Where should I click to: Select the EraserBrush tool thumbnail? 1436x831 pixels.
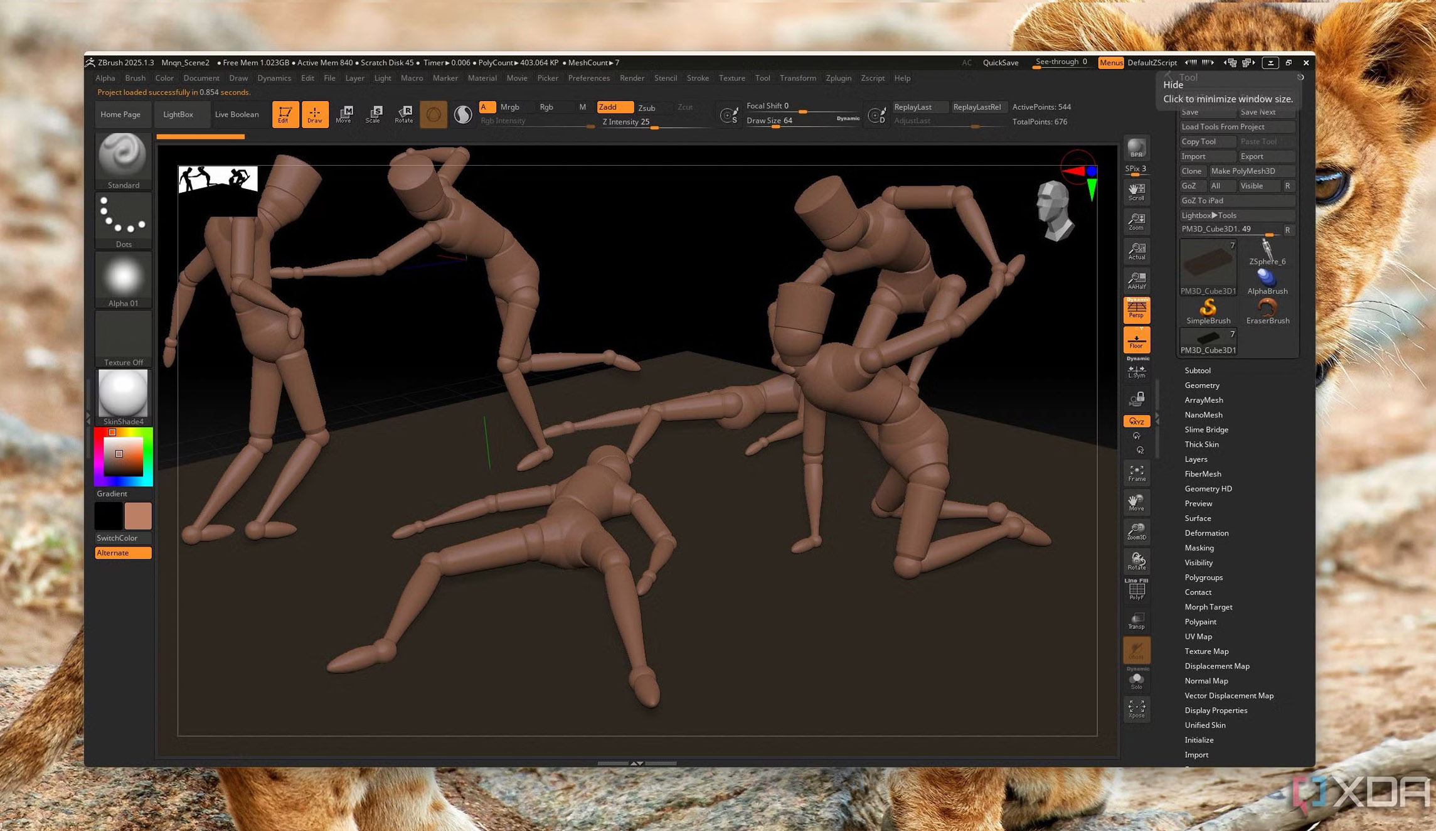pyautogui.click(x=1267, y=311)
